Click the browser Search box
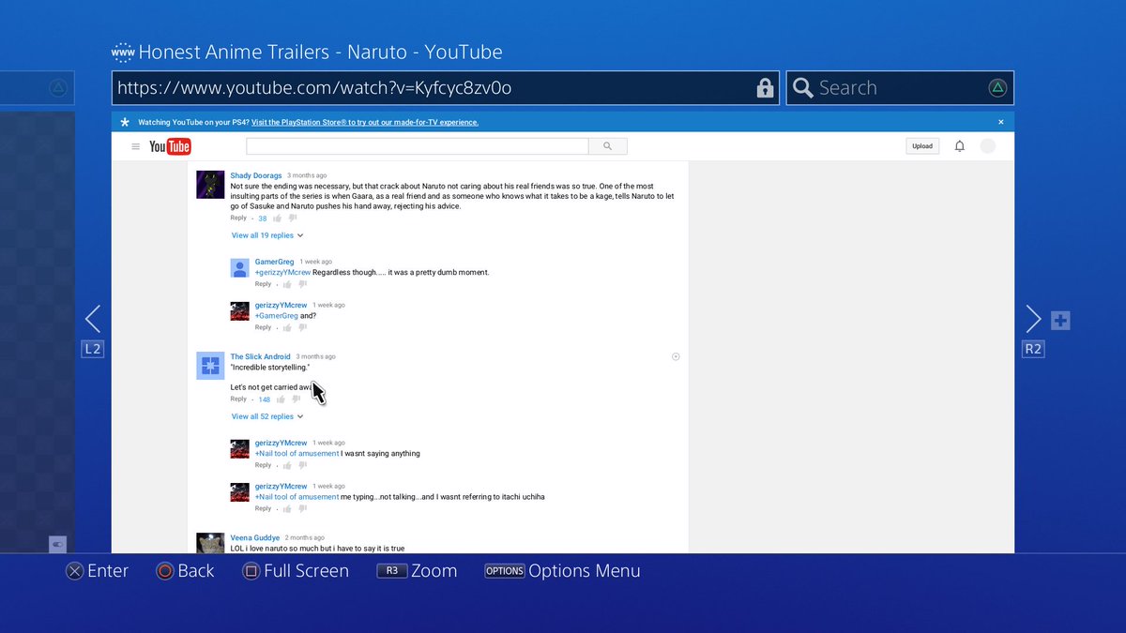The width and height of the screenshot is (1126, 633). click(x=900, y=88)
